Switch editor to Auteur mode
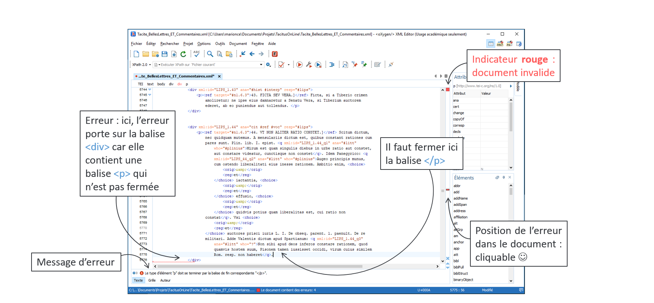This screenshot has height=303, width=654. click(x=165, y=280)
